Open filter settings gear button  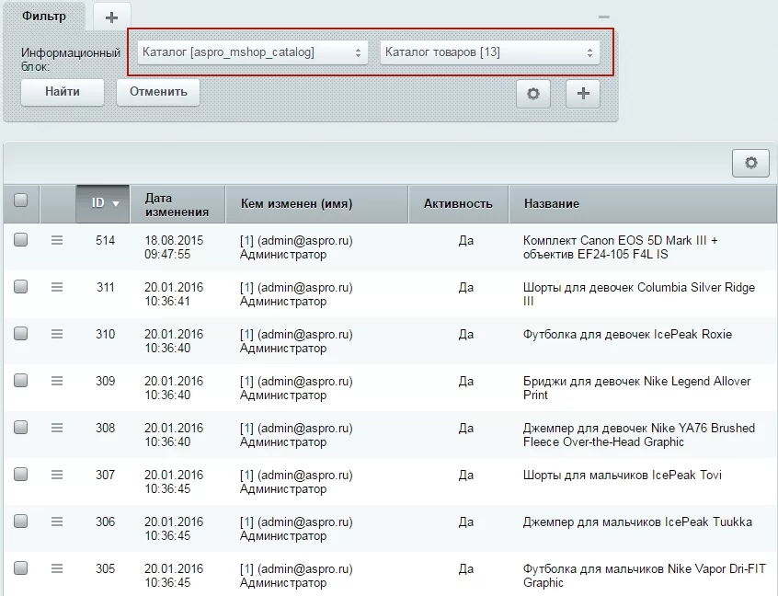[x=532, y=94]
